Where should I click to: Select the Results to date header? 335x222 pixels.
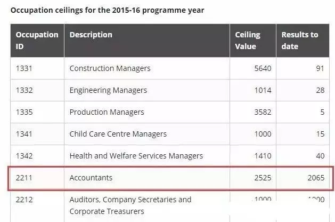tap(300, 41)
